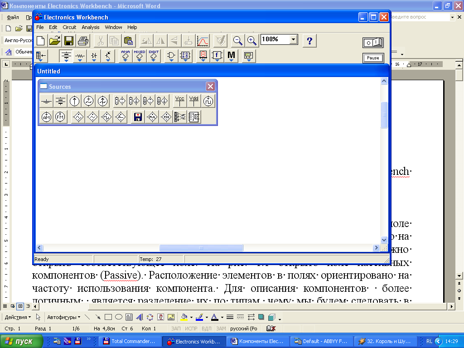Click the Pause simulation button
The width and height of the screenshot is (464, 348).
click(x=373, y=58)
